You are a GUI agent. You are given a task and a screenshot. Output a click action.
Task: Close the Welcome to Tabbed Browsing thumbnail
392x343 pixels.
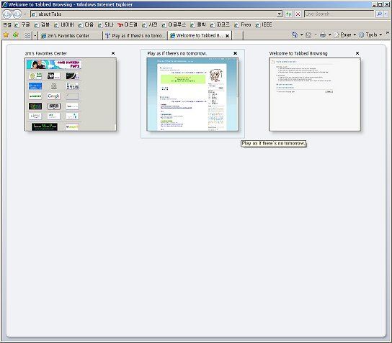[x=357, y=53]
